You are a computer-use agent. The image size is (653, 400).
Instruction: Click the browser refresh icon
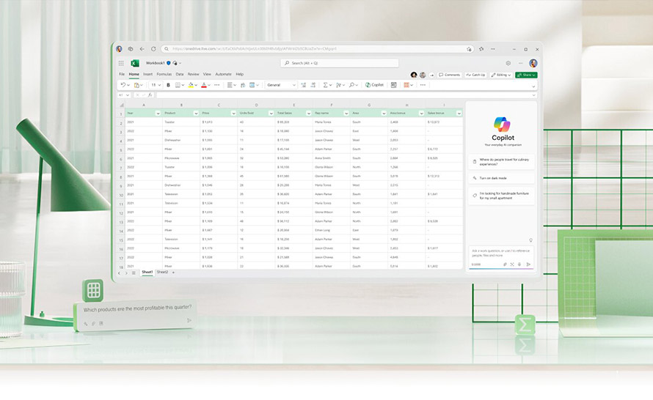click(153, 49)
